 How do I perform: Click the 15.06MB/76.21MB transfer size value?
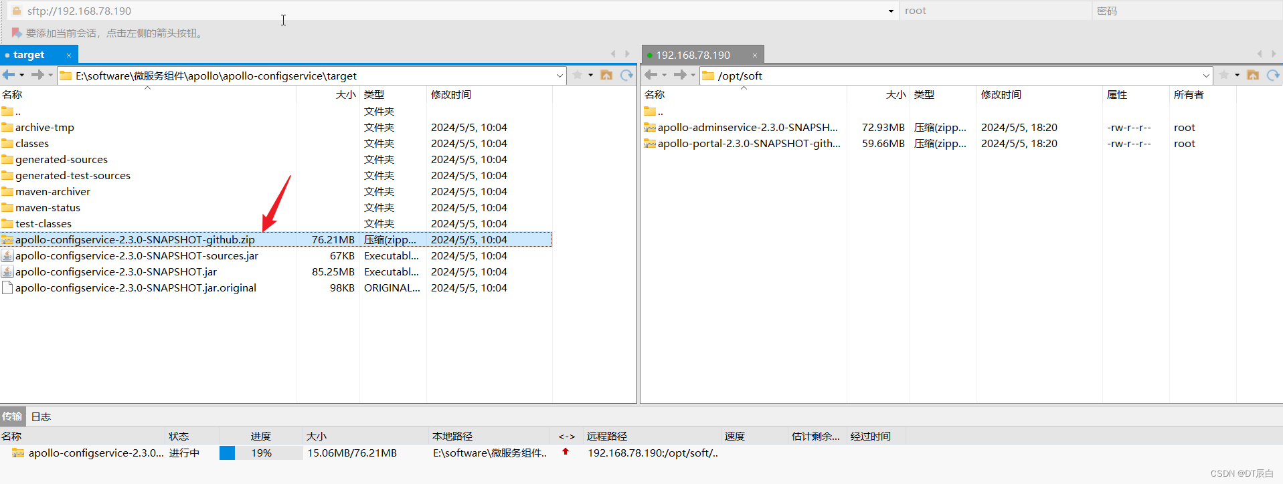click(352, 453)
